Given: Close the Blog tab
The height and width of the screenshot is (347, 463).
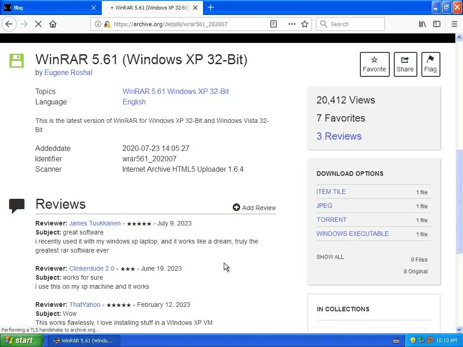Looking at the screenshot, I should coord(93,8).
